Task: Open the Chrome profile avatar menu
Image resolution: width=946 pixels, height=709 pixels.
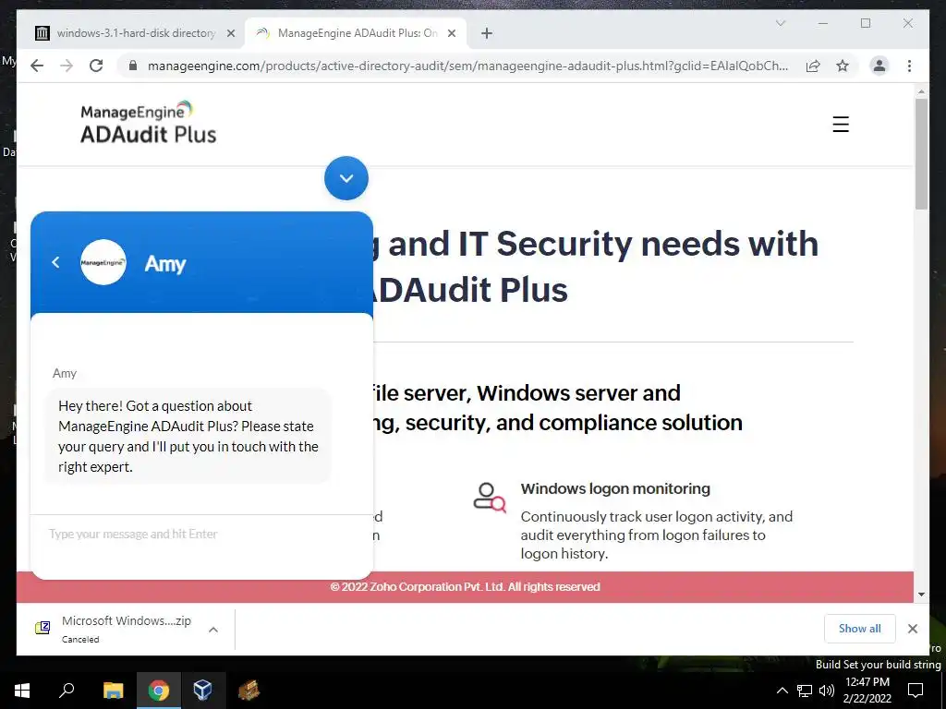Action: (879, 66)
